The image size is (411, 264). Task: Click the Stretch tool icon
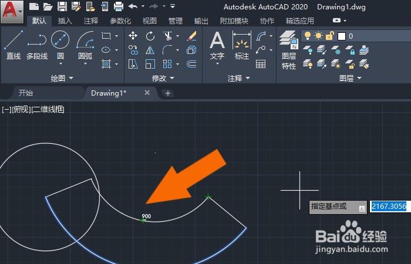(133, 64)
